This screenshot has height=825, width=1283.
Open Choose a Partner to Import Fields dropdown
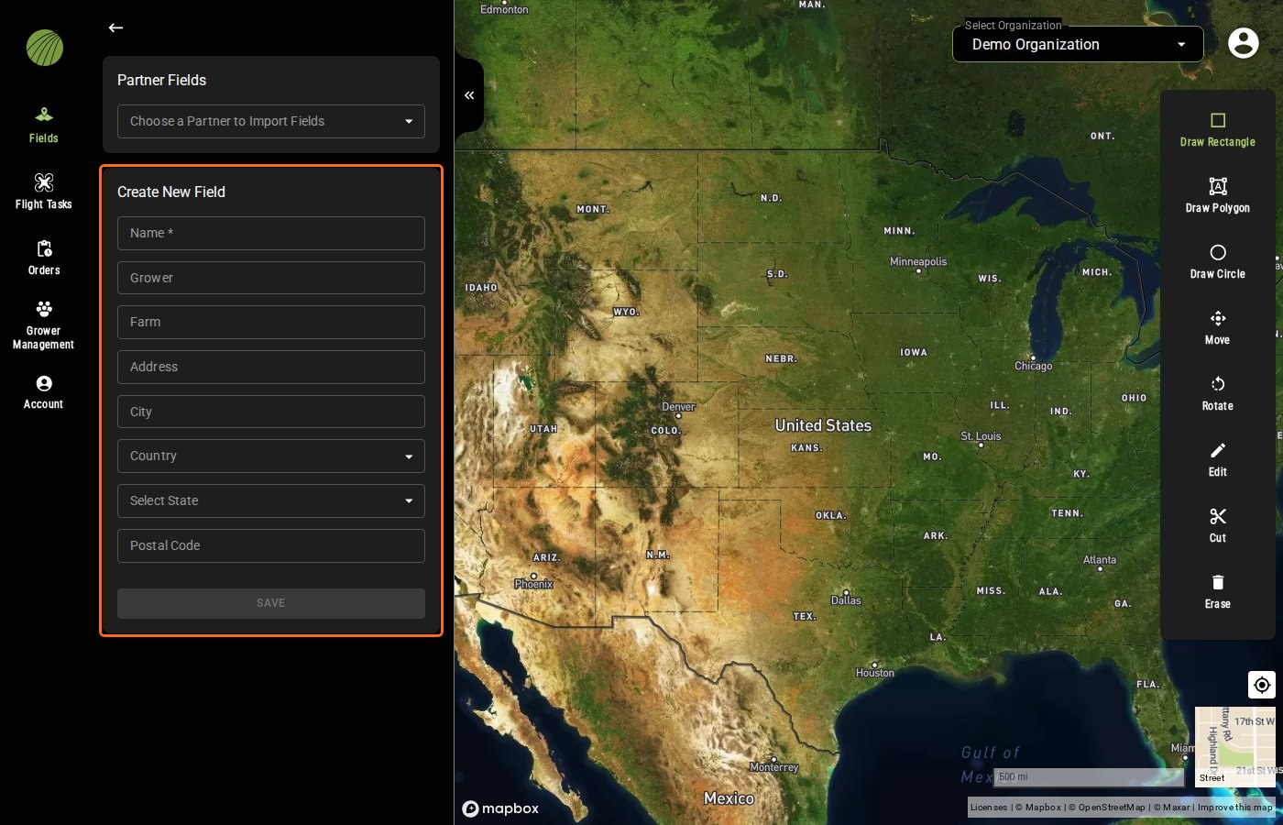[x=271, y=121]
